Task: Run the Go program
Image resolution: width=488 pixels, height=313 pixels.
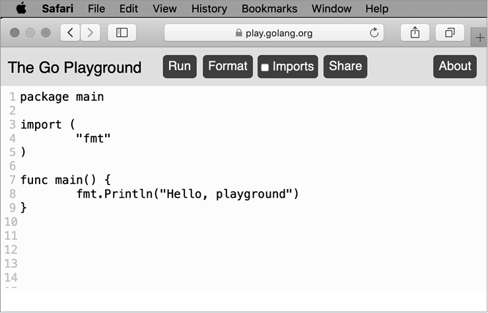Action: pos(180,67)
